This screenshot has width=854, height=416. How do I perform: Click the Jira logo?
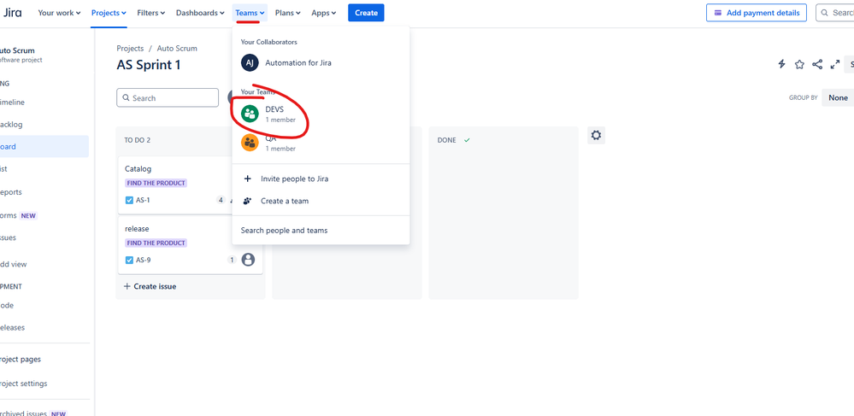pyautogui.click(x=11, y=13)
